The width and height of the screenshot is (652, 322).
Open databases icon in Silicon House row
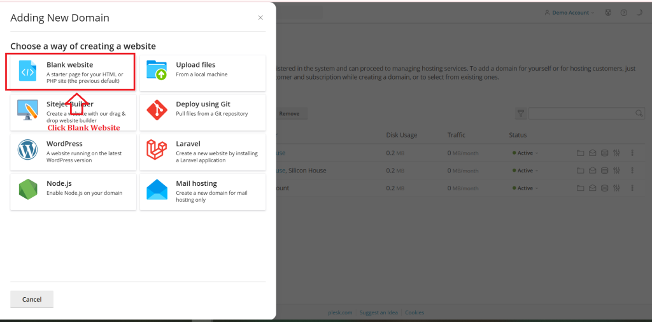[x=605, y=171]
